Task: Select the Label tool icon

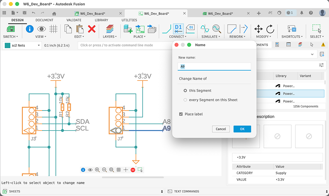Action: coord(190,29)
